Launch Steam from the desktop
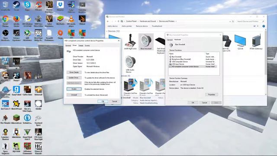This screenshot has width=277, height=156. click(16, 6)
